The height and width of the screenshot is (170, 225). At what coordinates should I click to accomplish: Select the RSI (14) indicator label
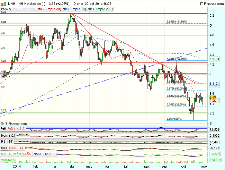click(8, 142)
